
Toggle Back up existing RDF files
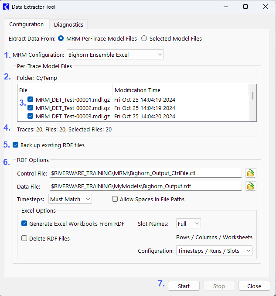click(16, 145)
